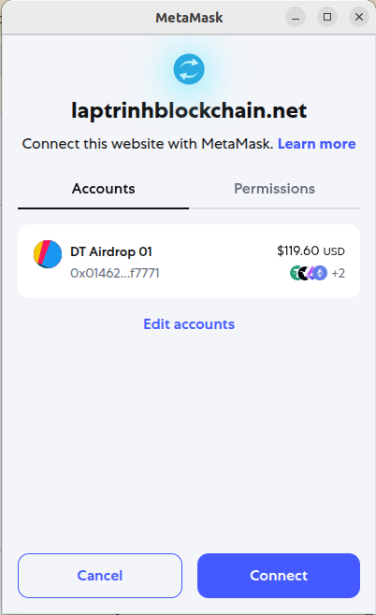Click the purple triangle token icon
Image resolution: width=376 pixels, height=615 pixels.
coord(311,273)
